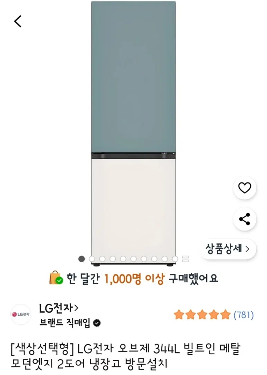The height and width of the screenshot is (375, 267).
Task: Select the third image indicator dot
Action: 102,259
